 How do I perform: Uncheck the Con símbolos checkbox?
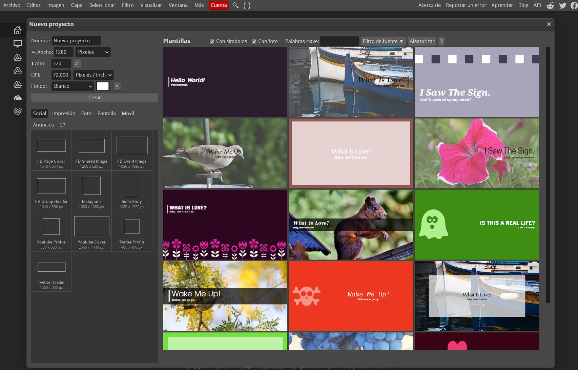[212, 41]
